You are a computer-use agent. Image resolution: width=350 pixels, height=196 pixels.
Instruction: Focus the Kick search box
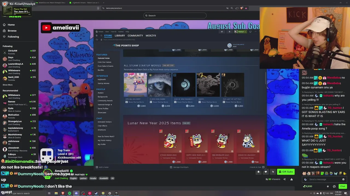tap(175, 16)
